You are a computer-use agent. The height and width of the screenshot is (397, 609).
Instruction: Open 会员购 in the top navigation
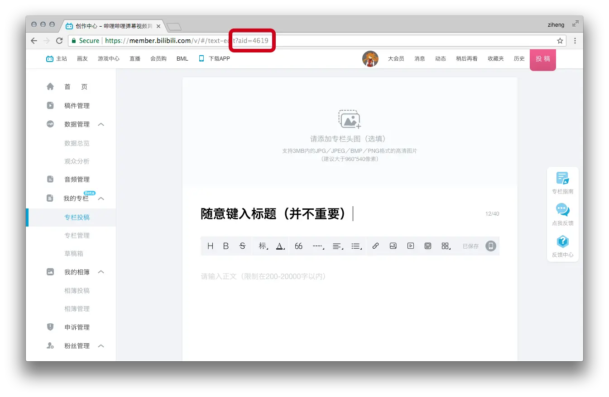point(158,59)
